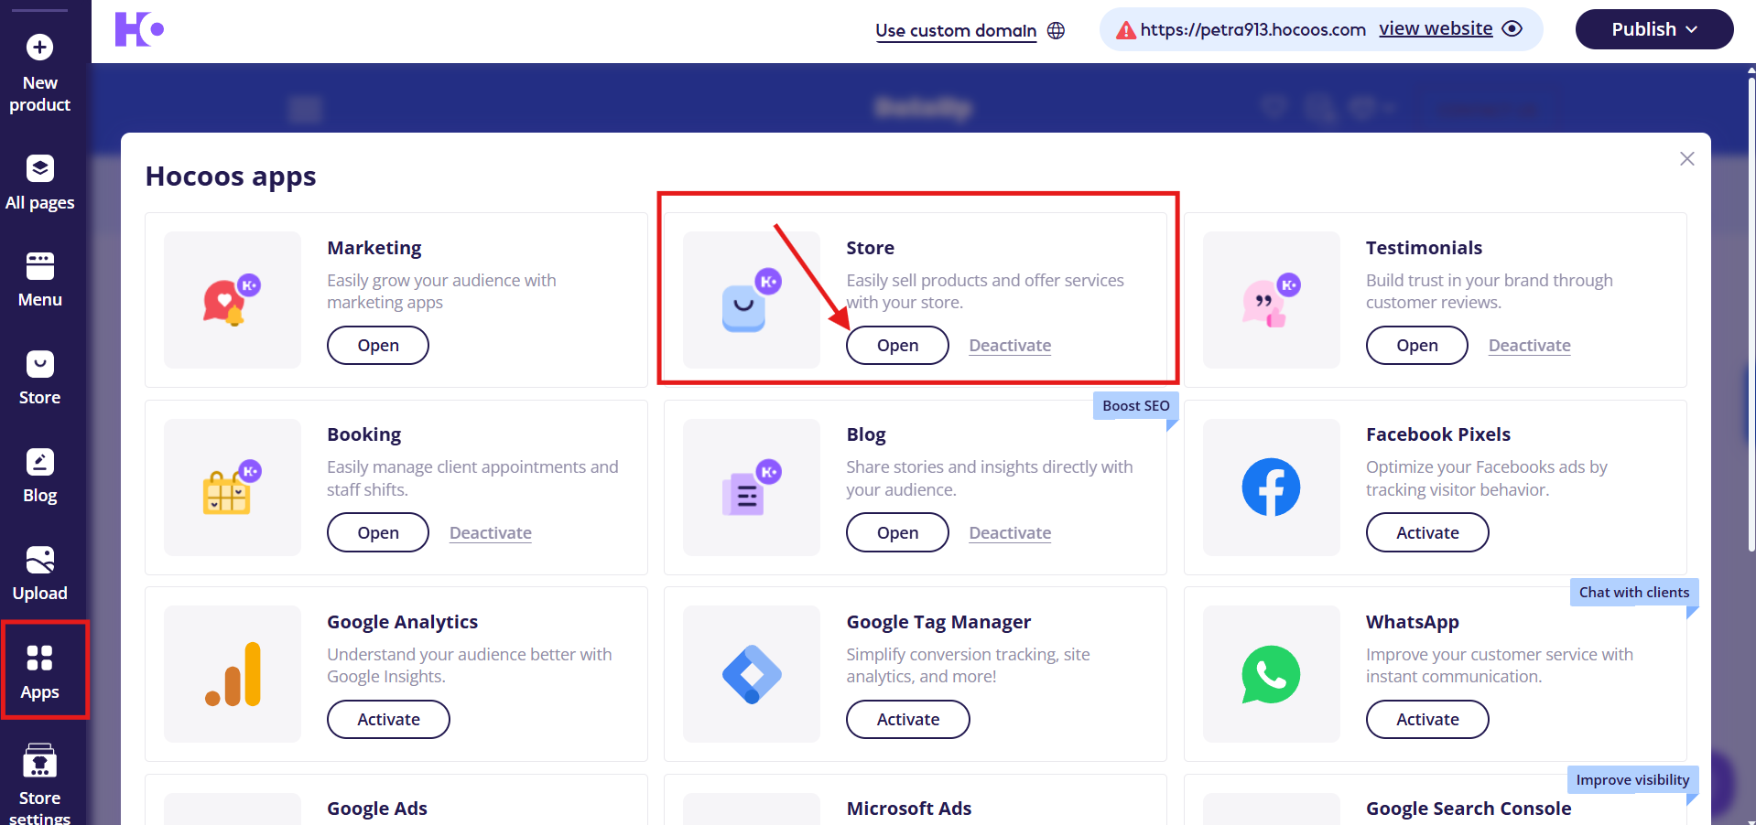
Task: Click the Google Tag Manager icon
Action: point(751,674)
